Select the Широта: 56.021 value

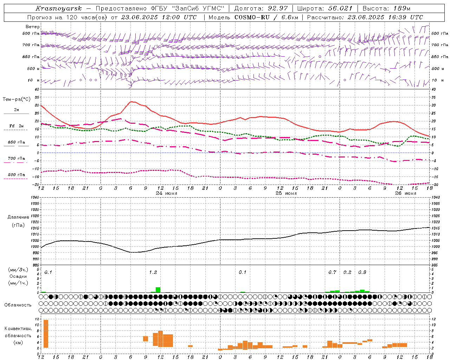click(x=325, y=8)
